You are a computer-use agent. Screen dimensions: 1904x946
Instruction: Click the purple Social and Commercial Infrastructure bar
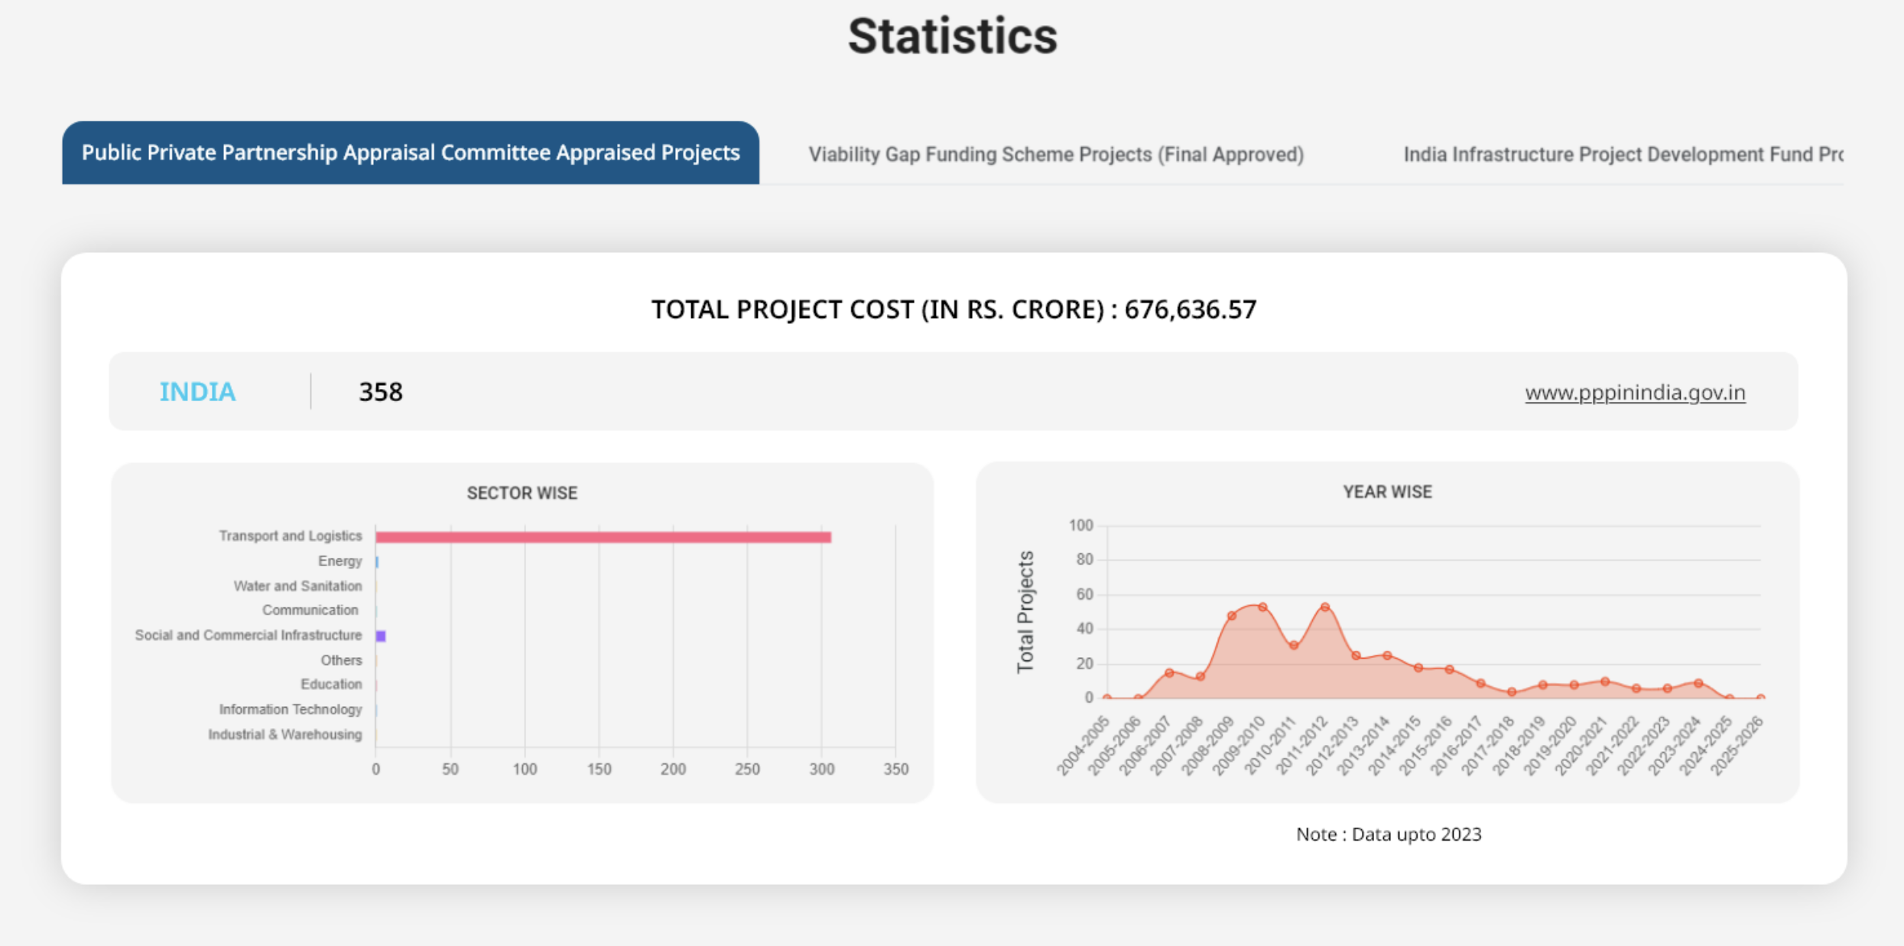tap(381, 636)
